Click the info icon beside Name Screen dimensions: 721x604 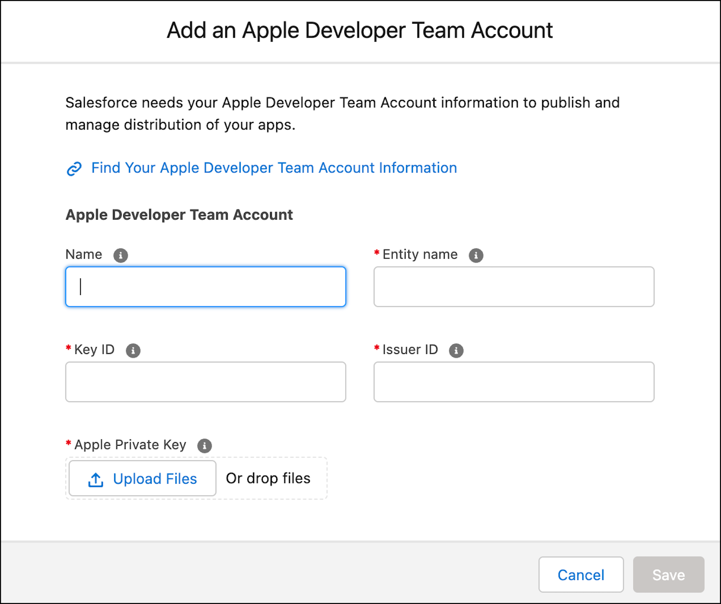pos(120,255)
